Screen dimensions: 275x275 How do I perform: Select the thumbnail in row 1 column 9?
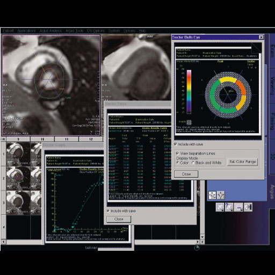point(18,154)
